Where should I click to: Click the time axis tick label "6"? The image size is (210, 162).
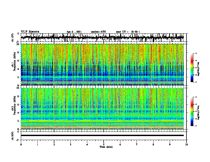[x=120, y=145]
